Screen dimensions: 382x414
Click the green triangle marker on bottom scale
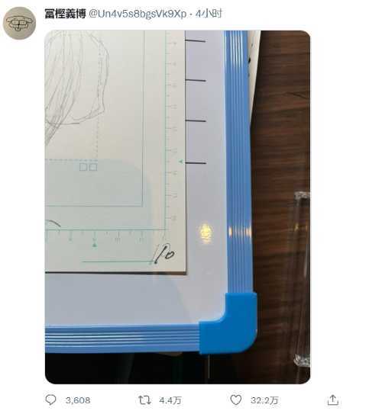[x=95, y=245]
